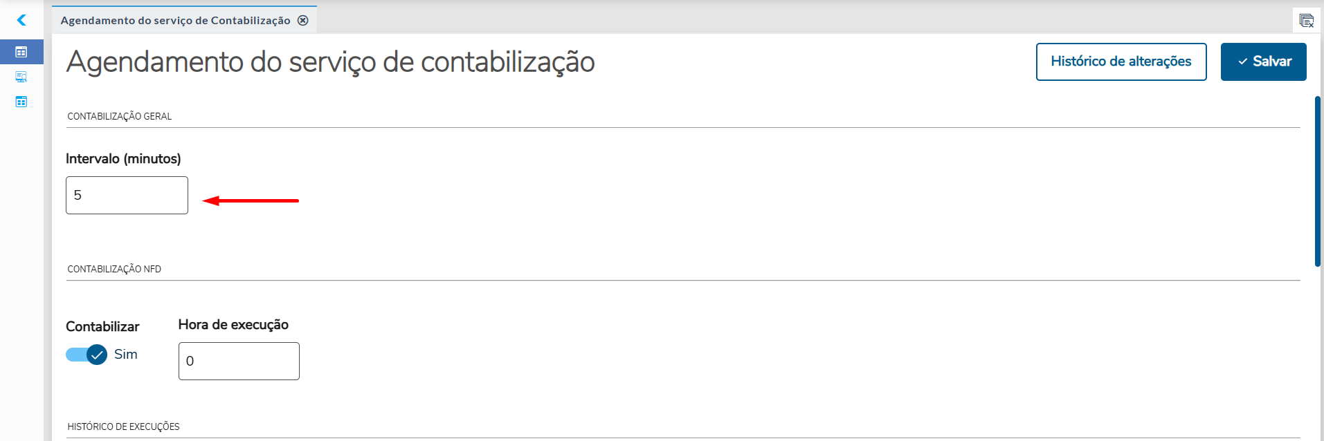Screen dimensions: 1324x441
Task: Open Histórico de alterações
Action: pyautogui.click(x=1121, y=62)
